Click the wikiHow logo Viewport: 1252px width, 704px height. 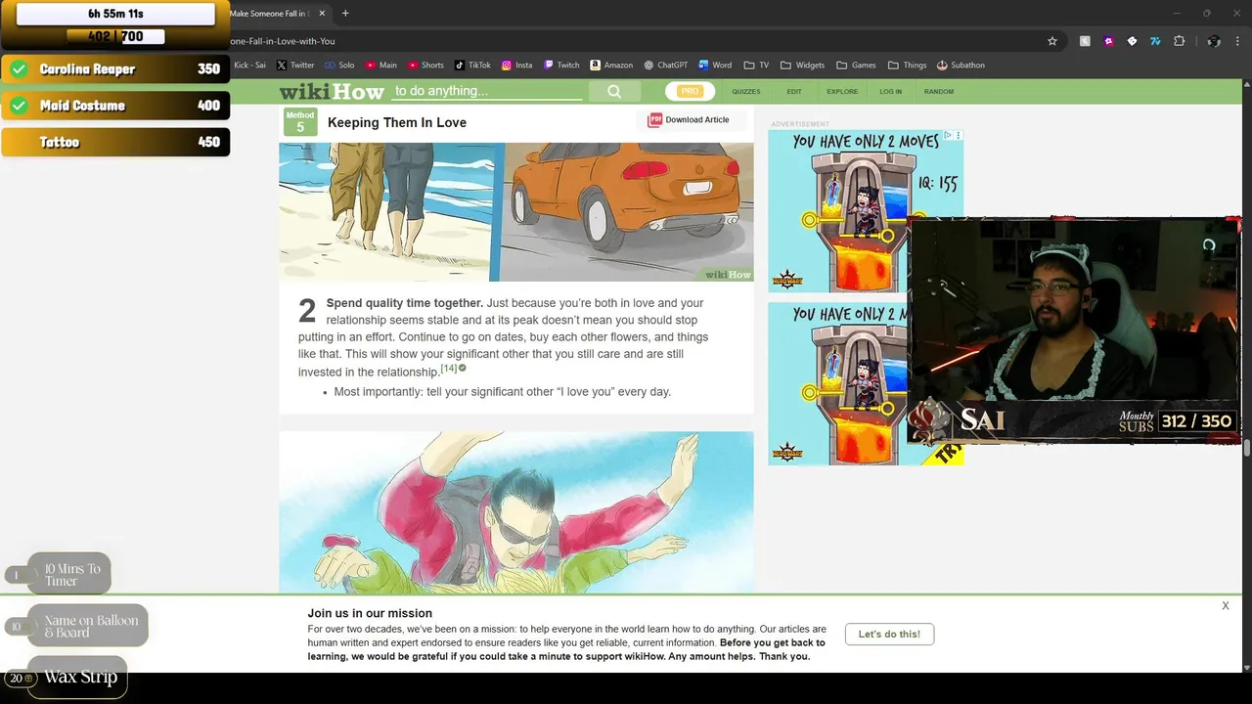332,92
